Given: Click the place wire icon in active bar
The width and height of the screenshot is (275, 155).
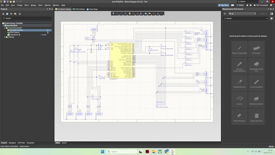Looking at the screenshot, I should click(x=133, y=13).
